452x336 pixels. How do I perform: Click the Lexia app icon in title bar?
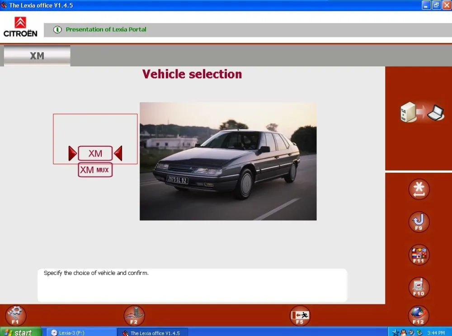[x=4, y=5]
